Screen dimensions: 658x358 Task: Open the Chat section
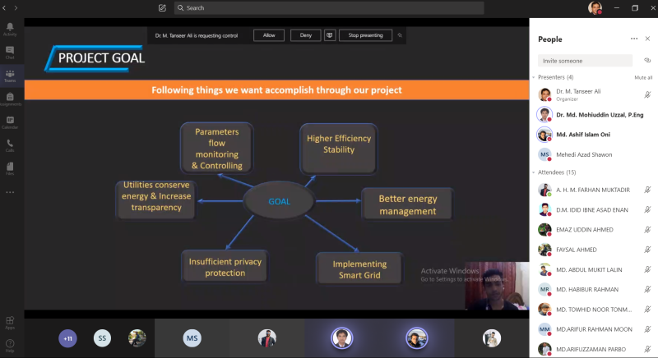[10, 52]
